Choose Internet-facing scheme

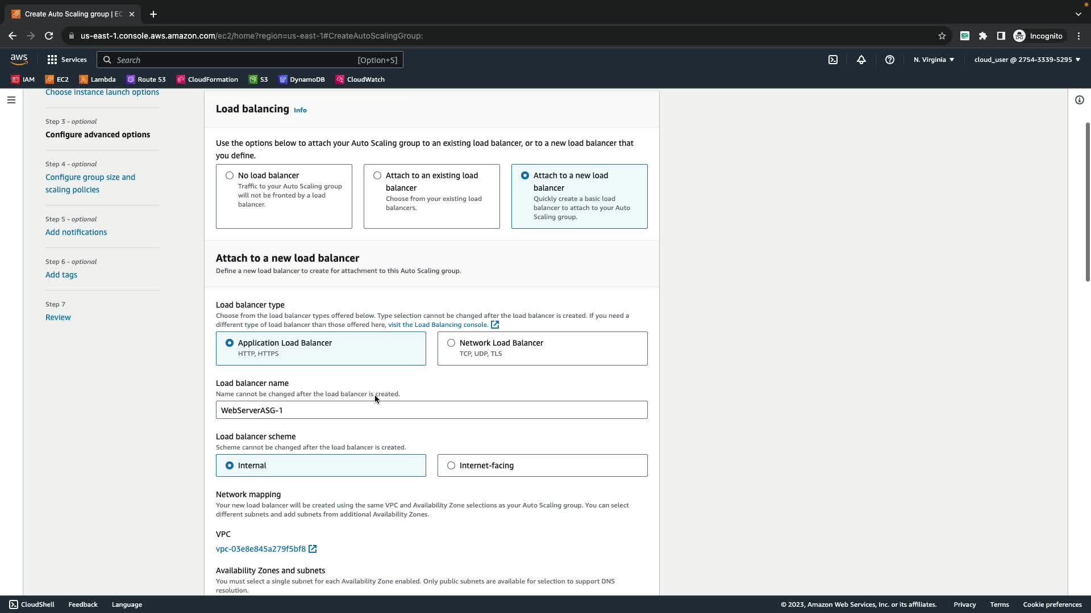(x=451, y=465)
